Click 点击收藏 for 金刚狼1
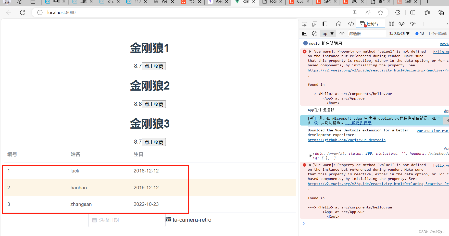449x236 pixels. [154, 66]
